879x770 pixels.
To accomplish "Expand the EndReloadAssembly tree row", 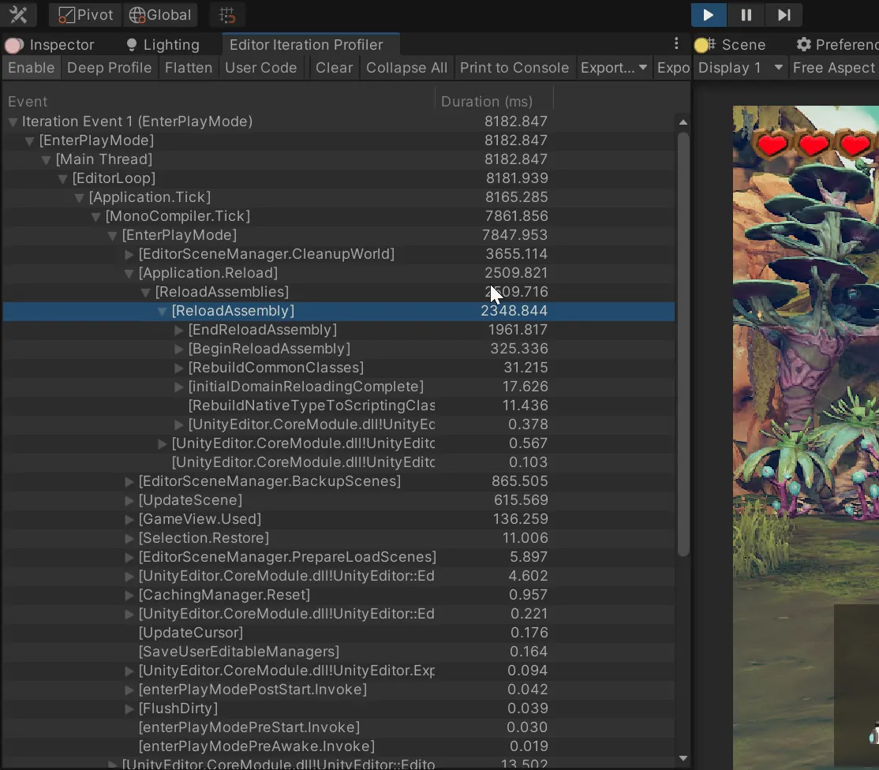I will [x=179, y=330].
